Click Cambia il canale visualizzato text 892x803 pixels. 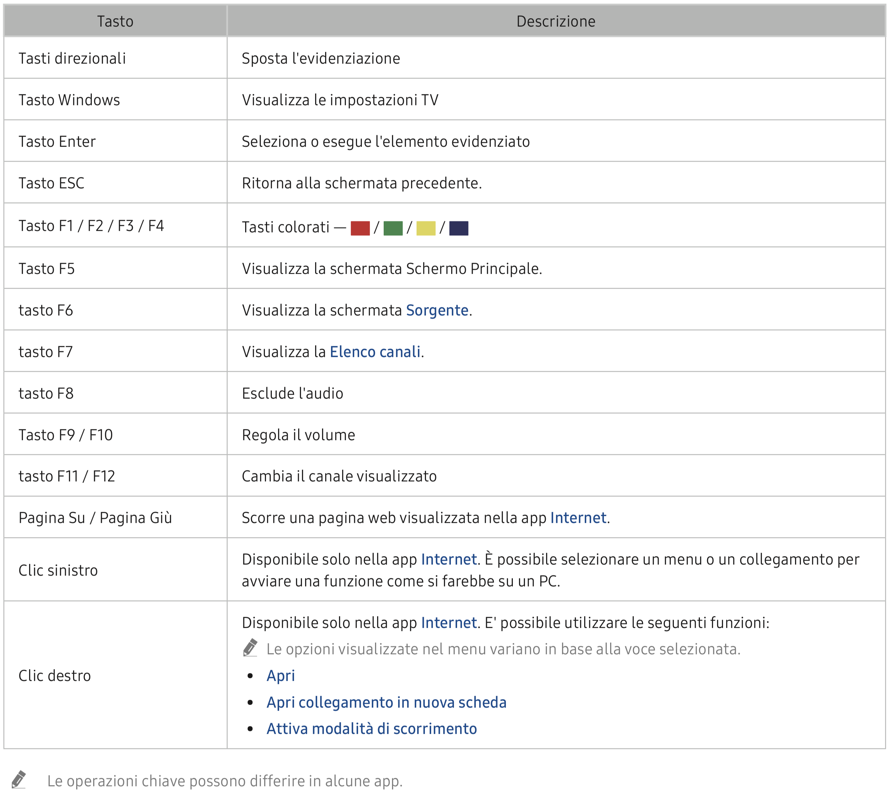[x=339, y=476]
